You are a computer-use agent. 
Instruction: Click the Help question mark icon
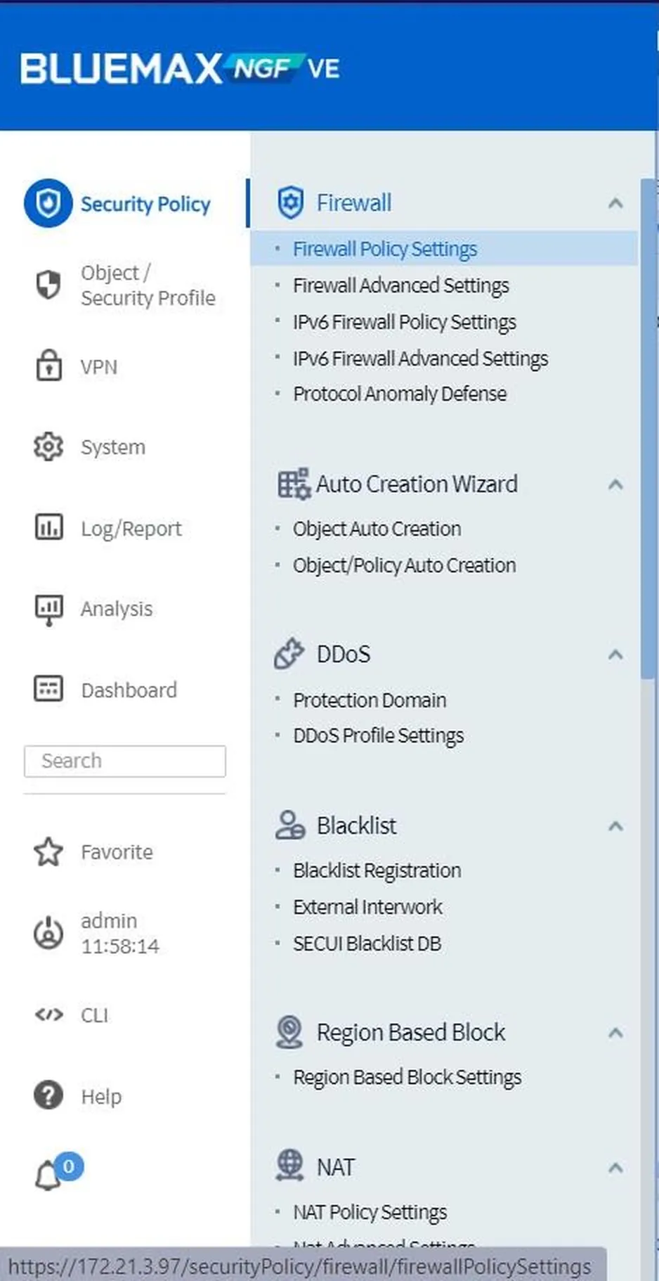click(x=48, y=1095)
